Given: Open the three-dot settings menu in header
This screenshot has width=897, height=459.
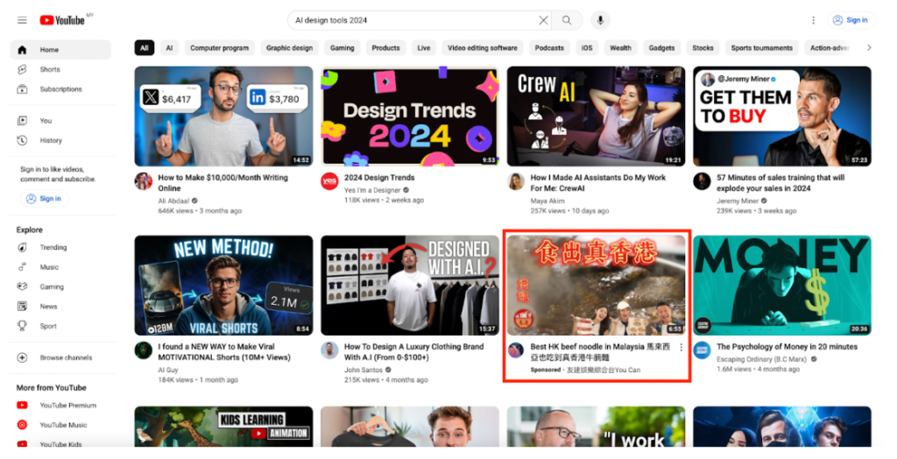Looking at the screenshot, I should [813, 20].
